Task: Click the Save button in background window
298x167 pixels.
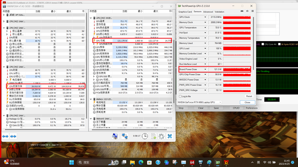Action: [216, 108]
